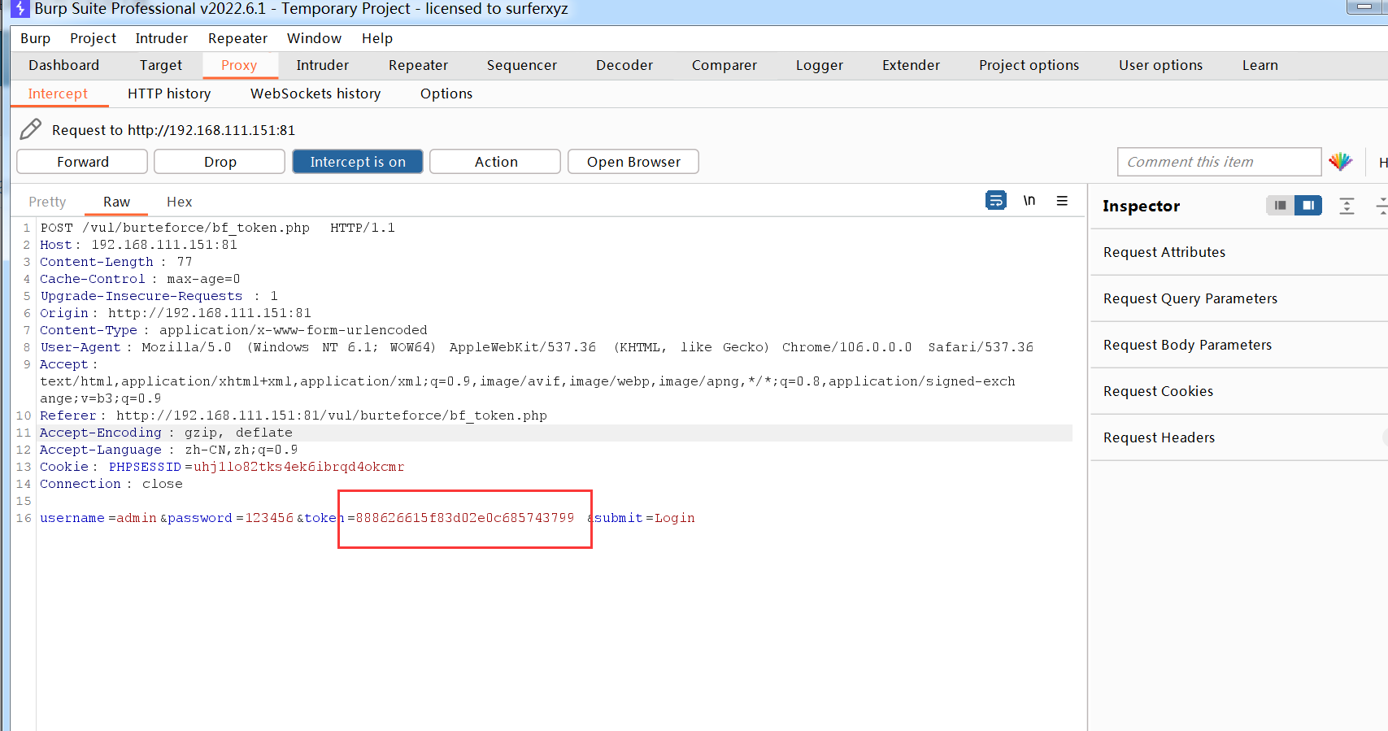Expand Request Body Parameters section
1388x731 pixels.
click(x=1186, y=345)
